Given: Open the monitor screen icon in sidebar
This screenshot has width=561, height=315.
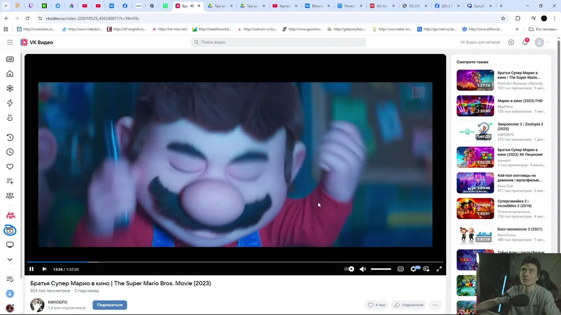Looking at the screenshot, I should coord(10,245).
